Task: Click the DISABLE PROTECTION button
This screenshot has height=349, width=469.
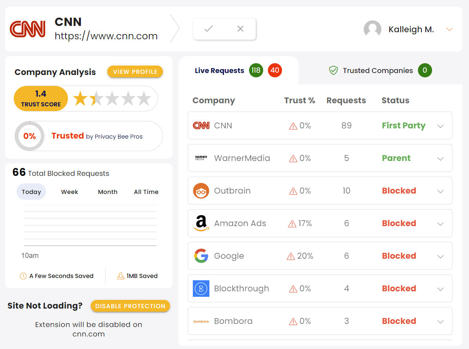Action: click(x=130, y=306)
